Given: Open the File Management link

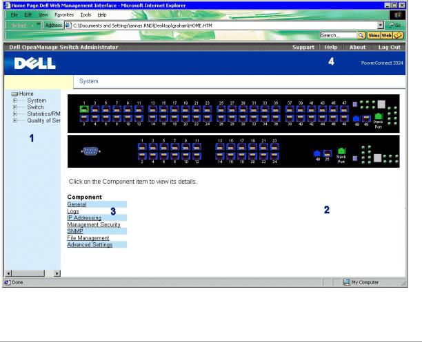Looking at the screenshot, I should click(88, 238).
